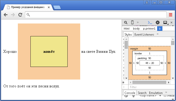Open DevTools settings gear

pyautogui.click(x=158, y=22)
